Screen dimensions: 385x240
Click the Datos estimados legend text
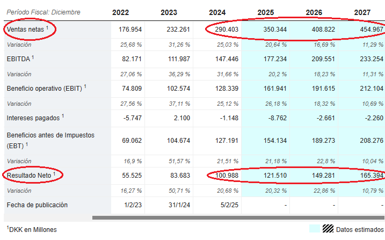[359, 229]
